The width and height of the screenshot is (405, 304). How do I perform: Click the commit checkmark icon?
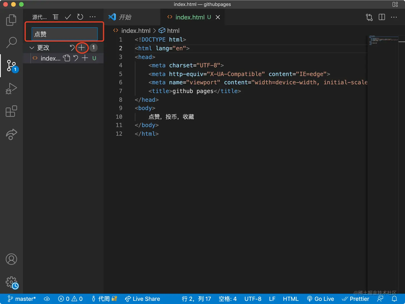[x=68, y=17]
